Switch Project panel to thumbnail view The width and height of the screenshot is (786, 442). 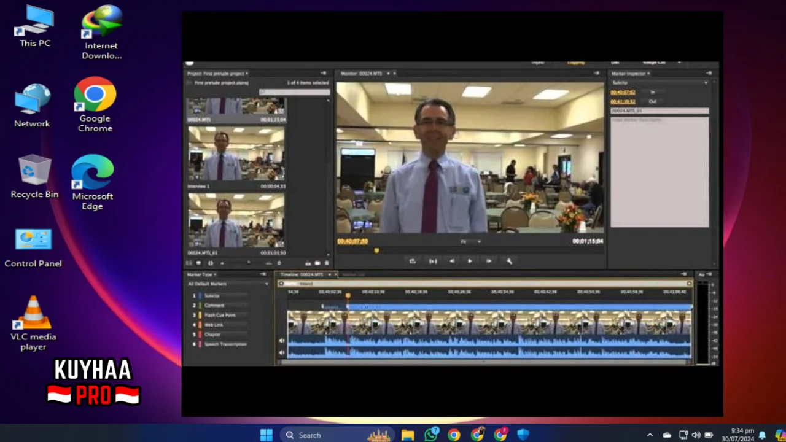coord(198,263)
